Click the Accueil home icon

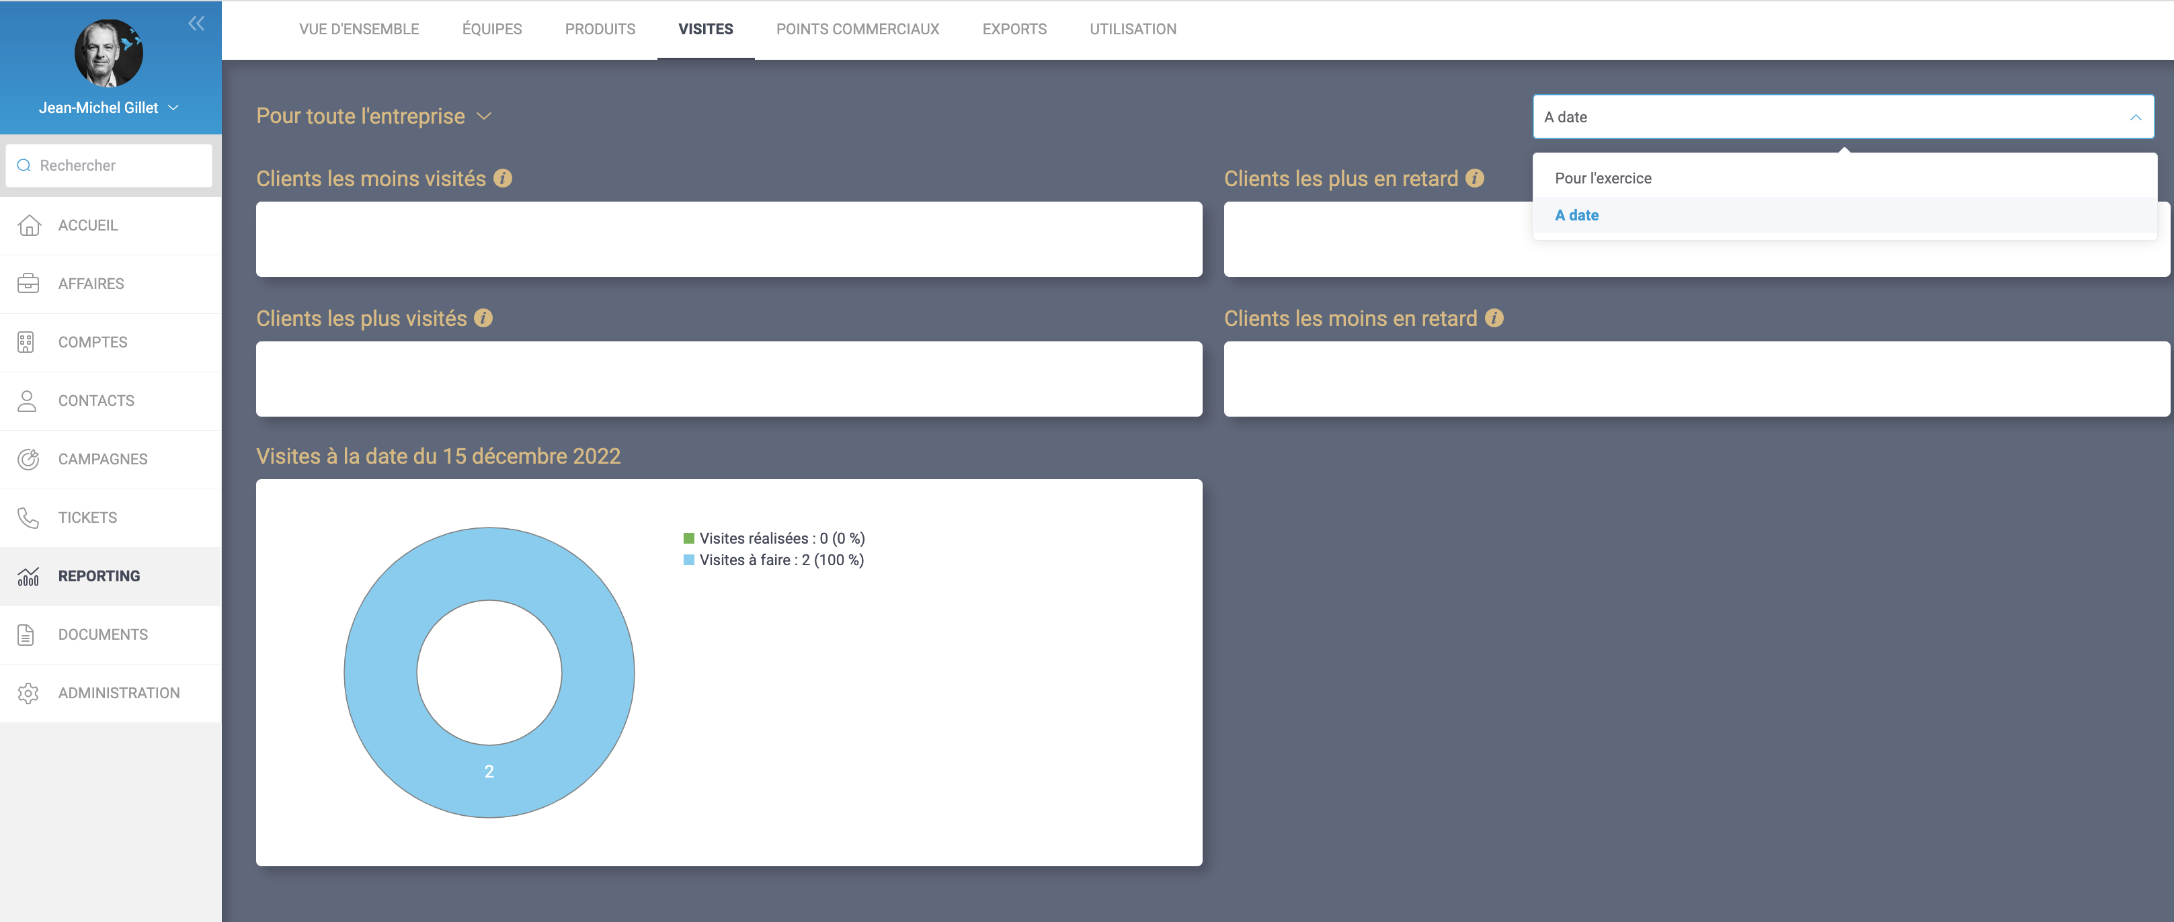click(29, 225)
